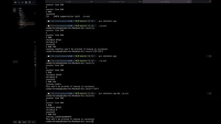
Task: Click the split-panel layout icon in sidebar toolbar
Action: click(30, 2)
